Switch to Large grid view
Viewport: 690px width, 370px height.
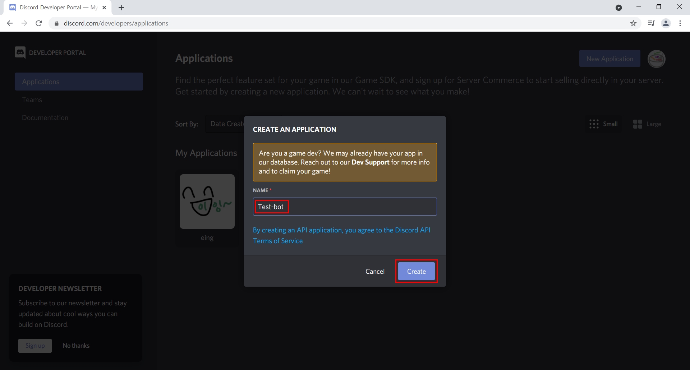647,124
